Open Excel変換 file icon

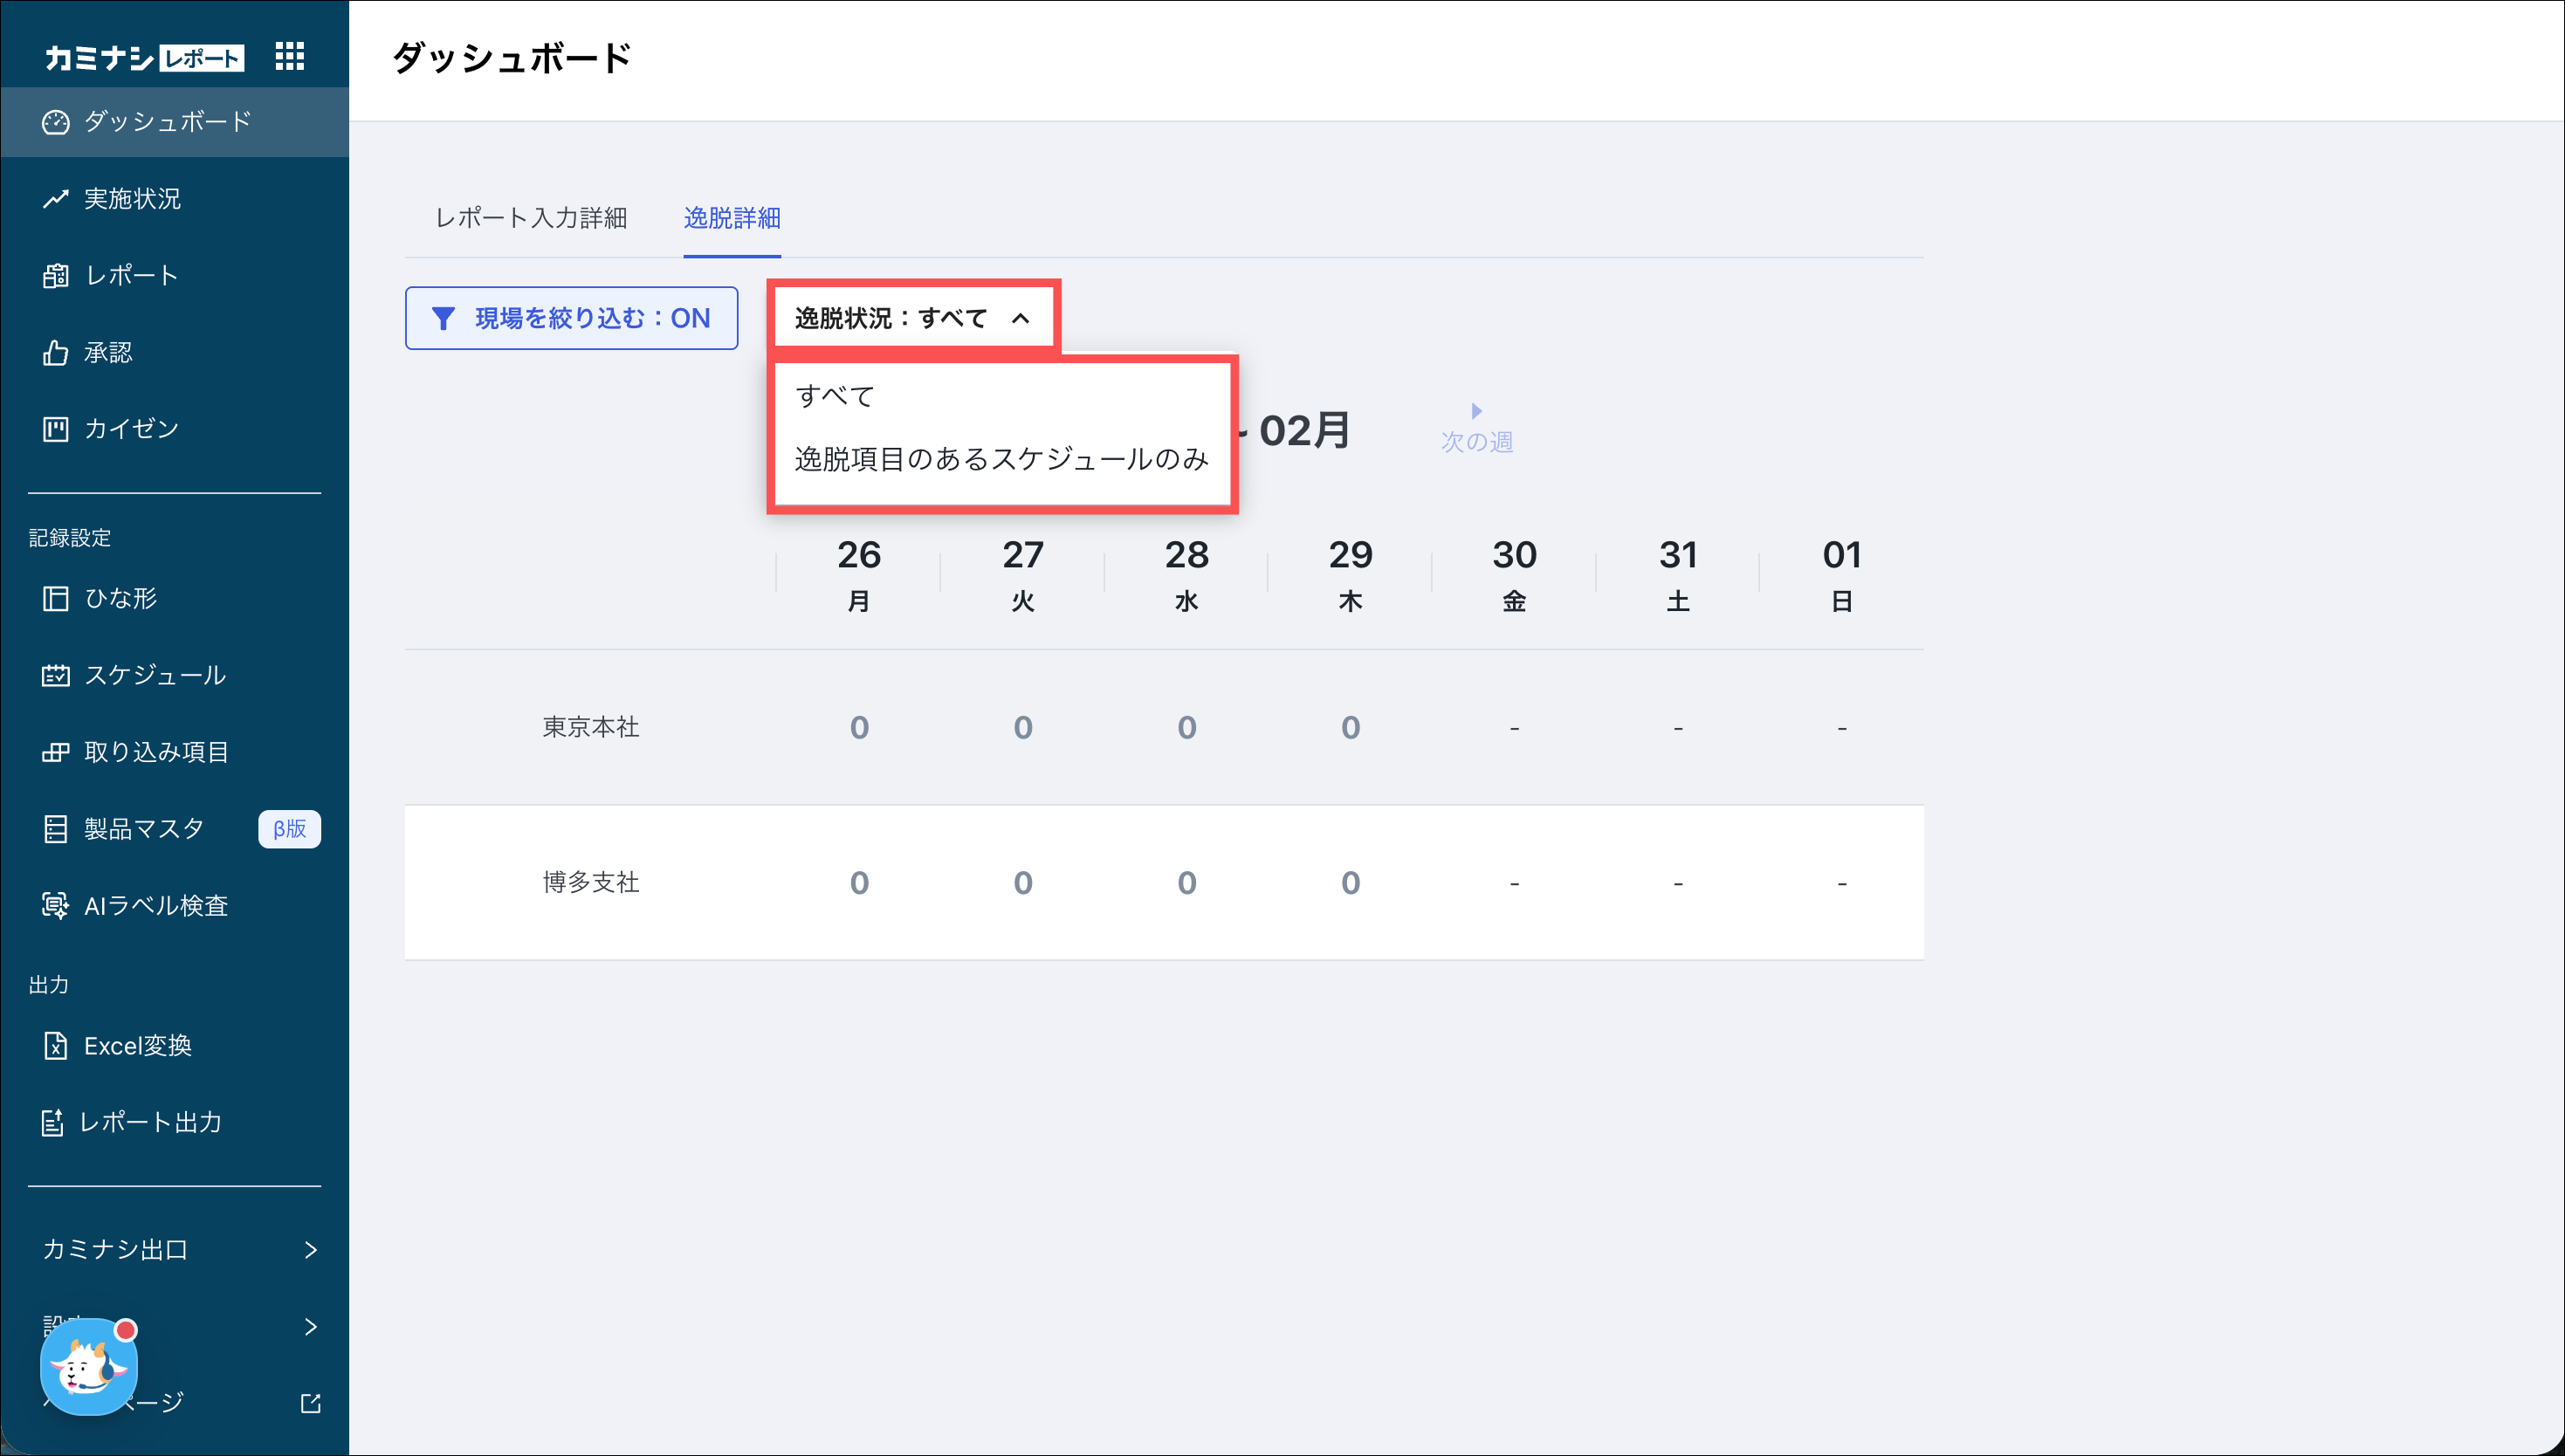click(x=56, y=1045)
